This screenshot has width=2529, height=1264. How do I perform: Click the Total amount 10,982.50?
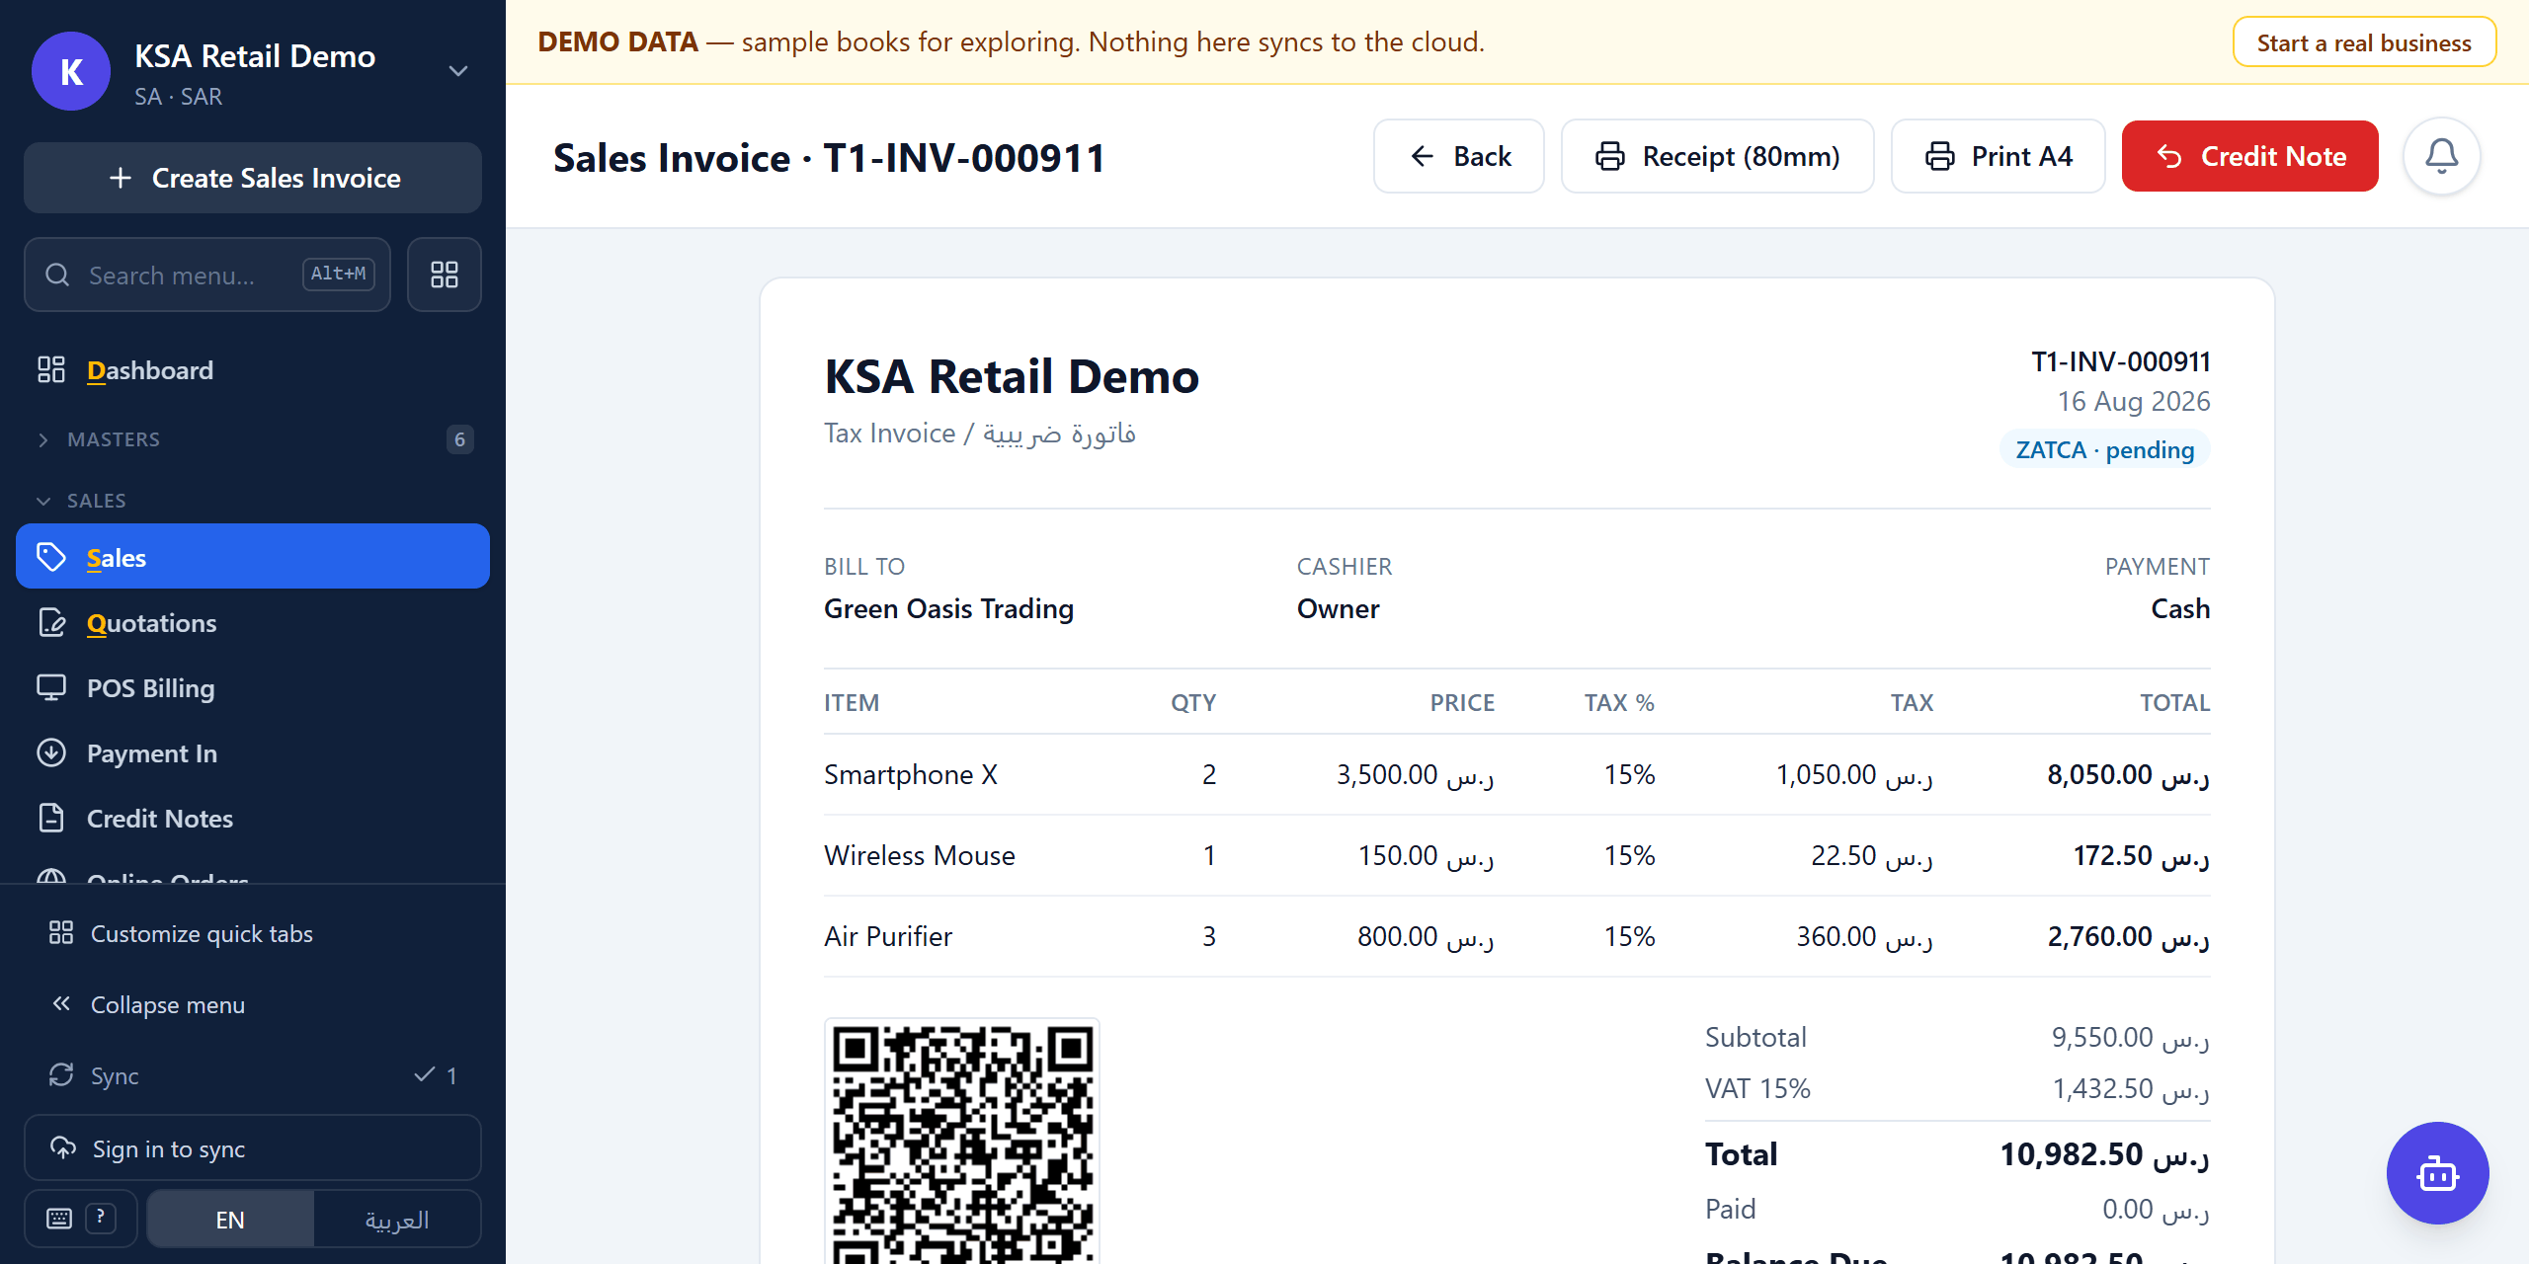pos(2104,1153)
